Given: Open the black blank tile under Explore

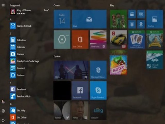Looking at the screenshot, I should [x=62, y=90].
